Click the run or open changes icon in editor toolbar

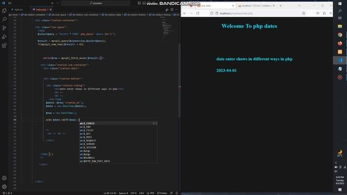tap(167, 10)
